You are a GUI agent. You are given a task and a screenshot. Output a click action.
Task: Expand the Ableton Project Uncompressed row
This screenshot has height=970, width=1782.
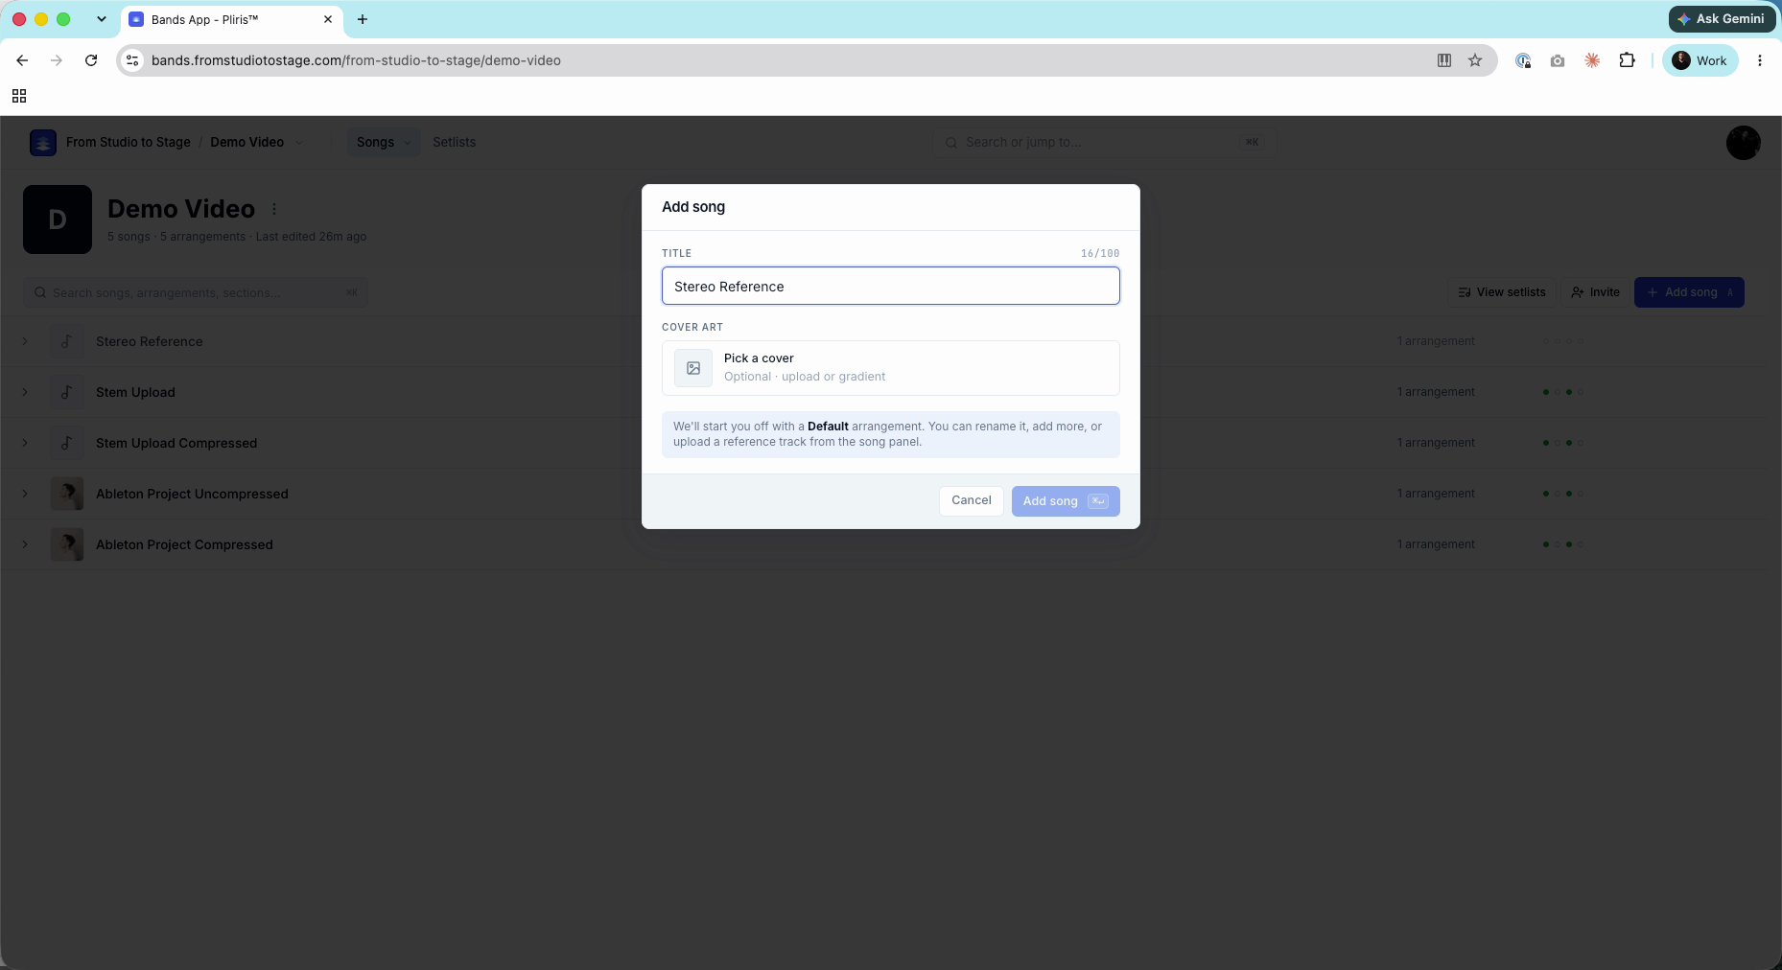click(x=25, y=494)
